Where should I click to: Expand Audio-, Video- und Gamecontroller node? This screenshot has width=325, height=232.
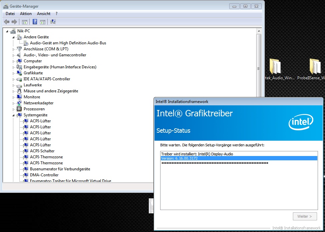[13, 55]
